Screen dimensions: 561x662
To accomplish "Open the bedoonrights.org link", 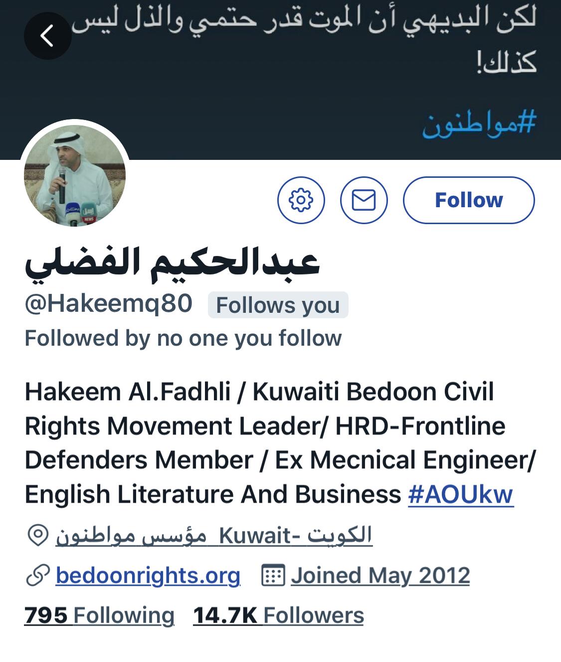I will 148,576.
